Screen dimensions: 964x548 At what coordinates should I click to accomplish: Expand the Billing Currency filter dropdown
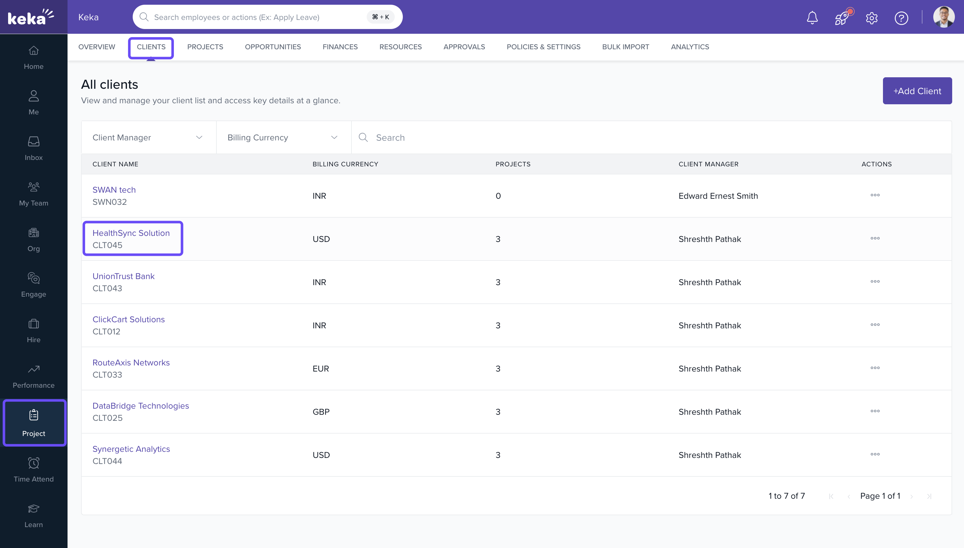point(283,137)
